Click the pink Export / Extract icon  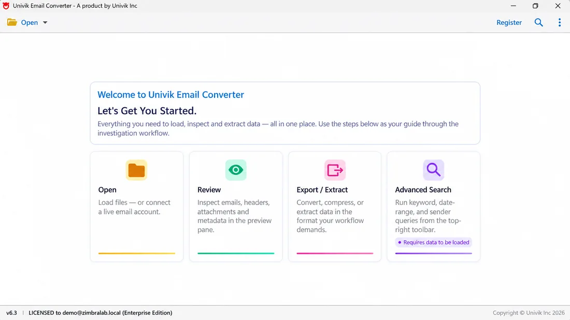point(335,170)
